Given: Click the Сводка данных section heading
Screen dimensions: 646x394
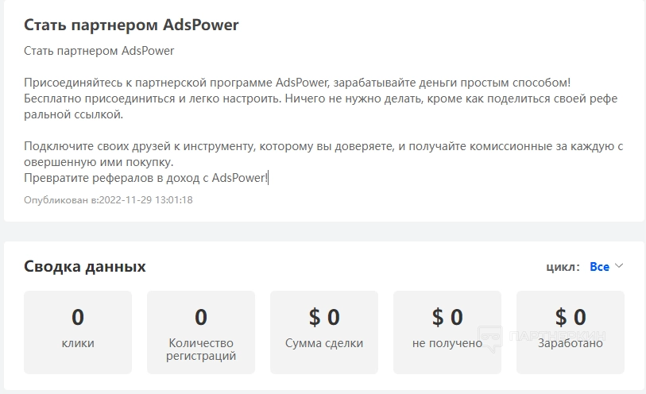Looking at the screenshot, I should pyautogui.click(x=85, y=266).
